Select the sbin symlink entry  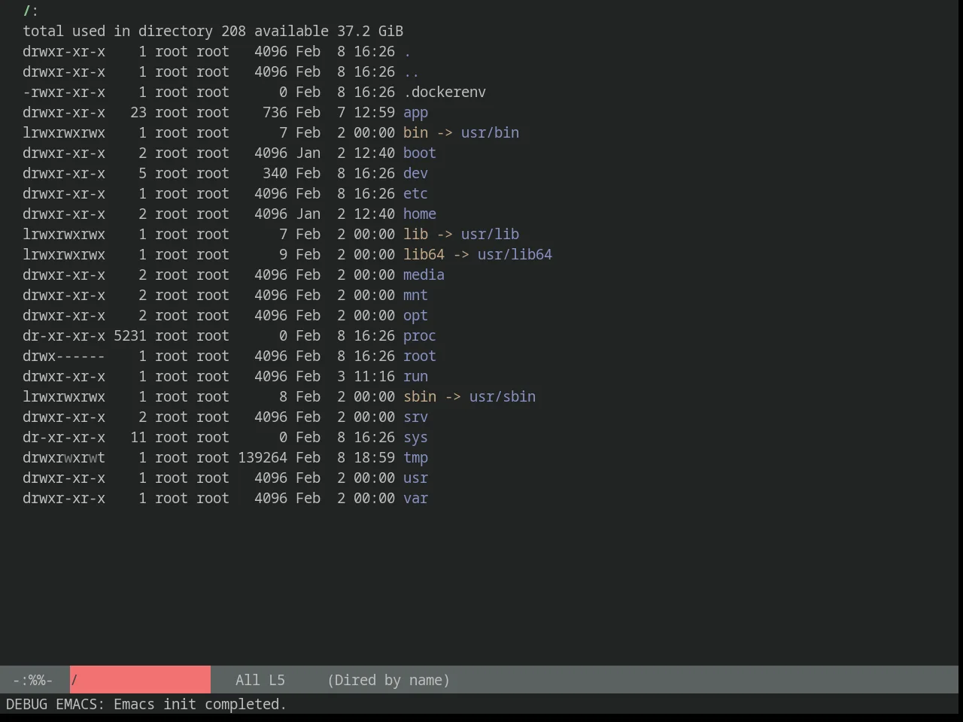click(420, 397)
